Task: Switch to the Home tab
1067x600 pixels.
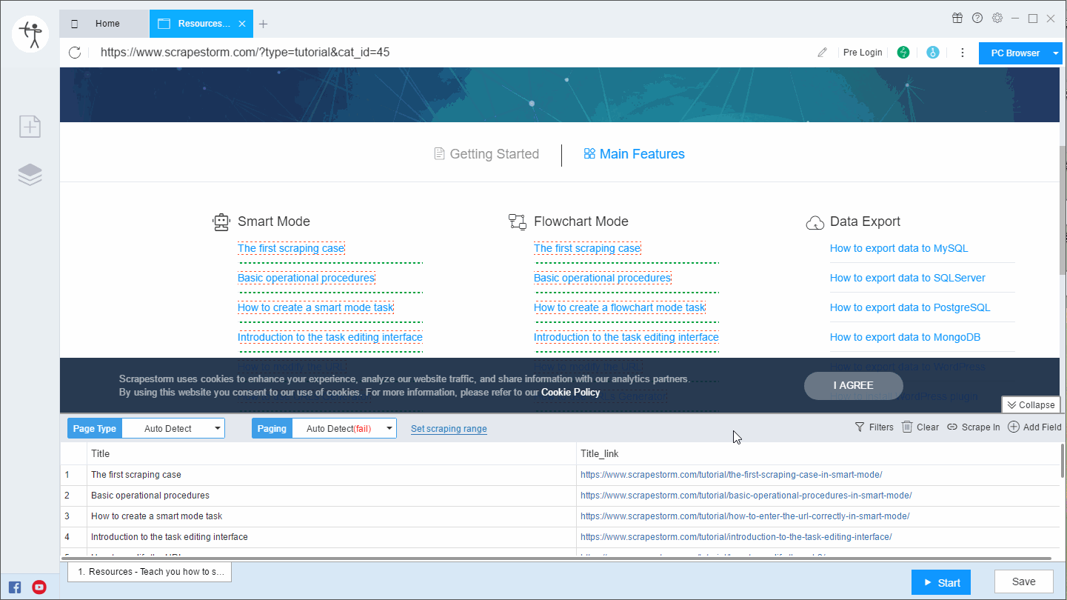Action: pyautogui.click(x=107, y=23)
